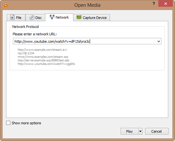Click inside the network URL text field

(x=85, y=41)
